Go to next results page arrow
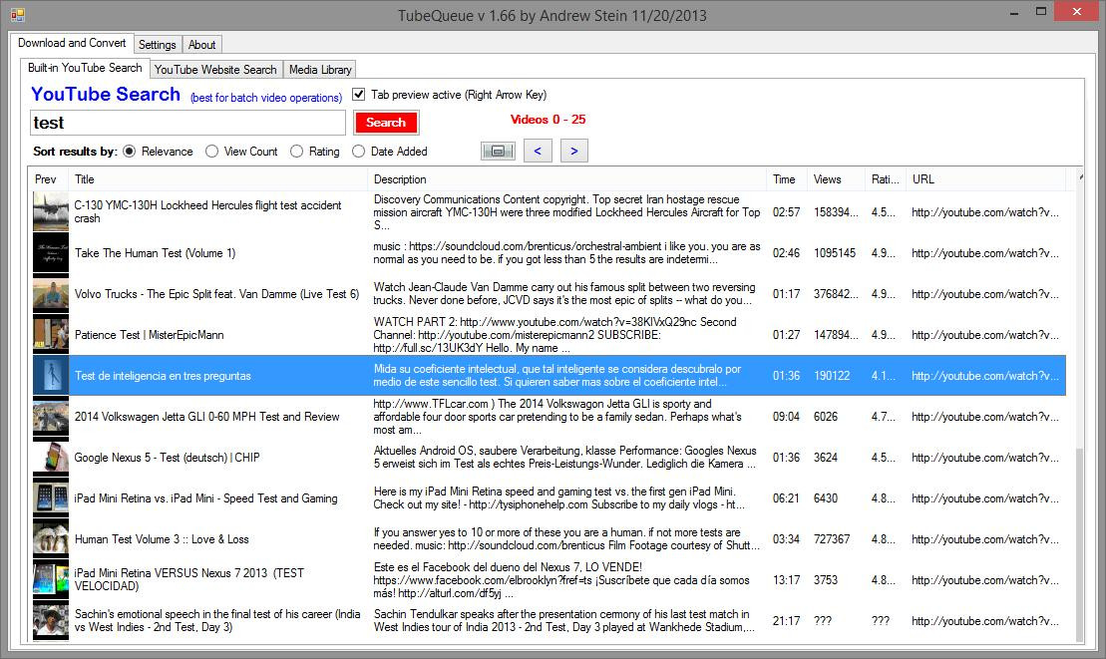Screen dimensions: 1106x659 (x=574, y=151)
